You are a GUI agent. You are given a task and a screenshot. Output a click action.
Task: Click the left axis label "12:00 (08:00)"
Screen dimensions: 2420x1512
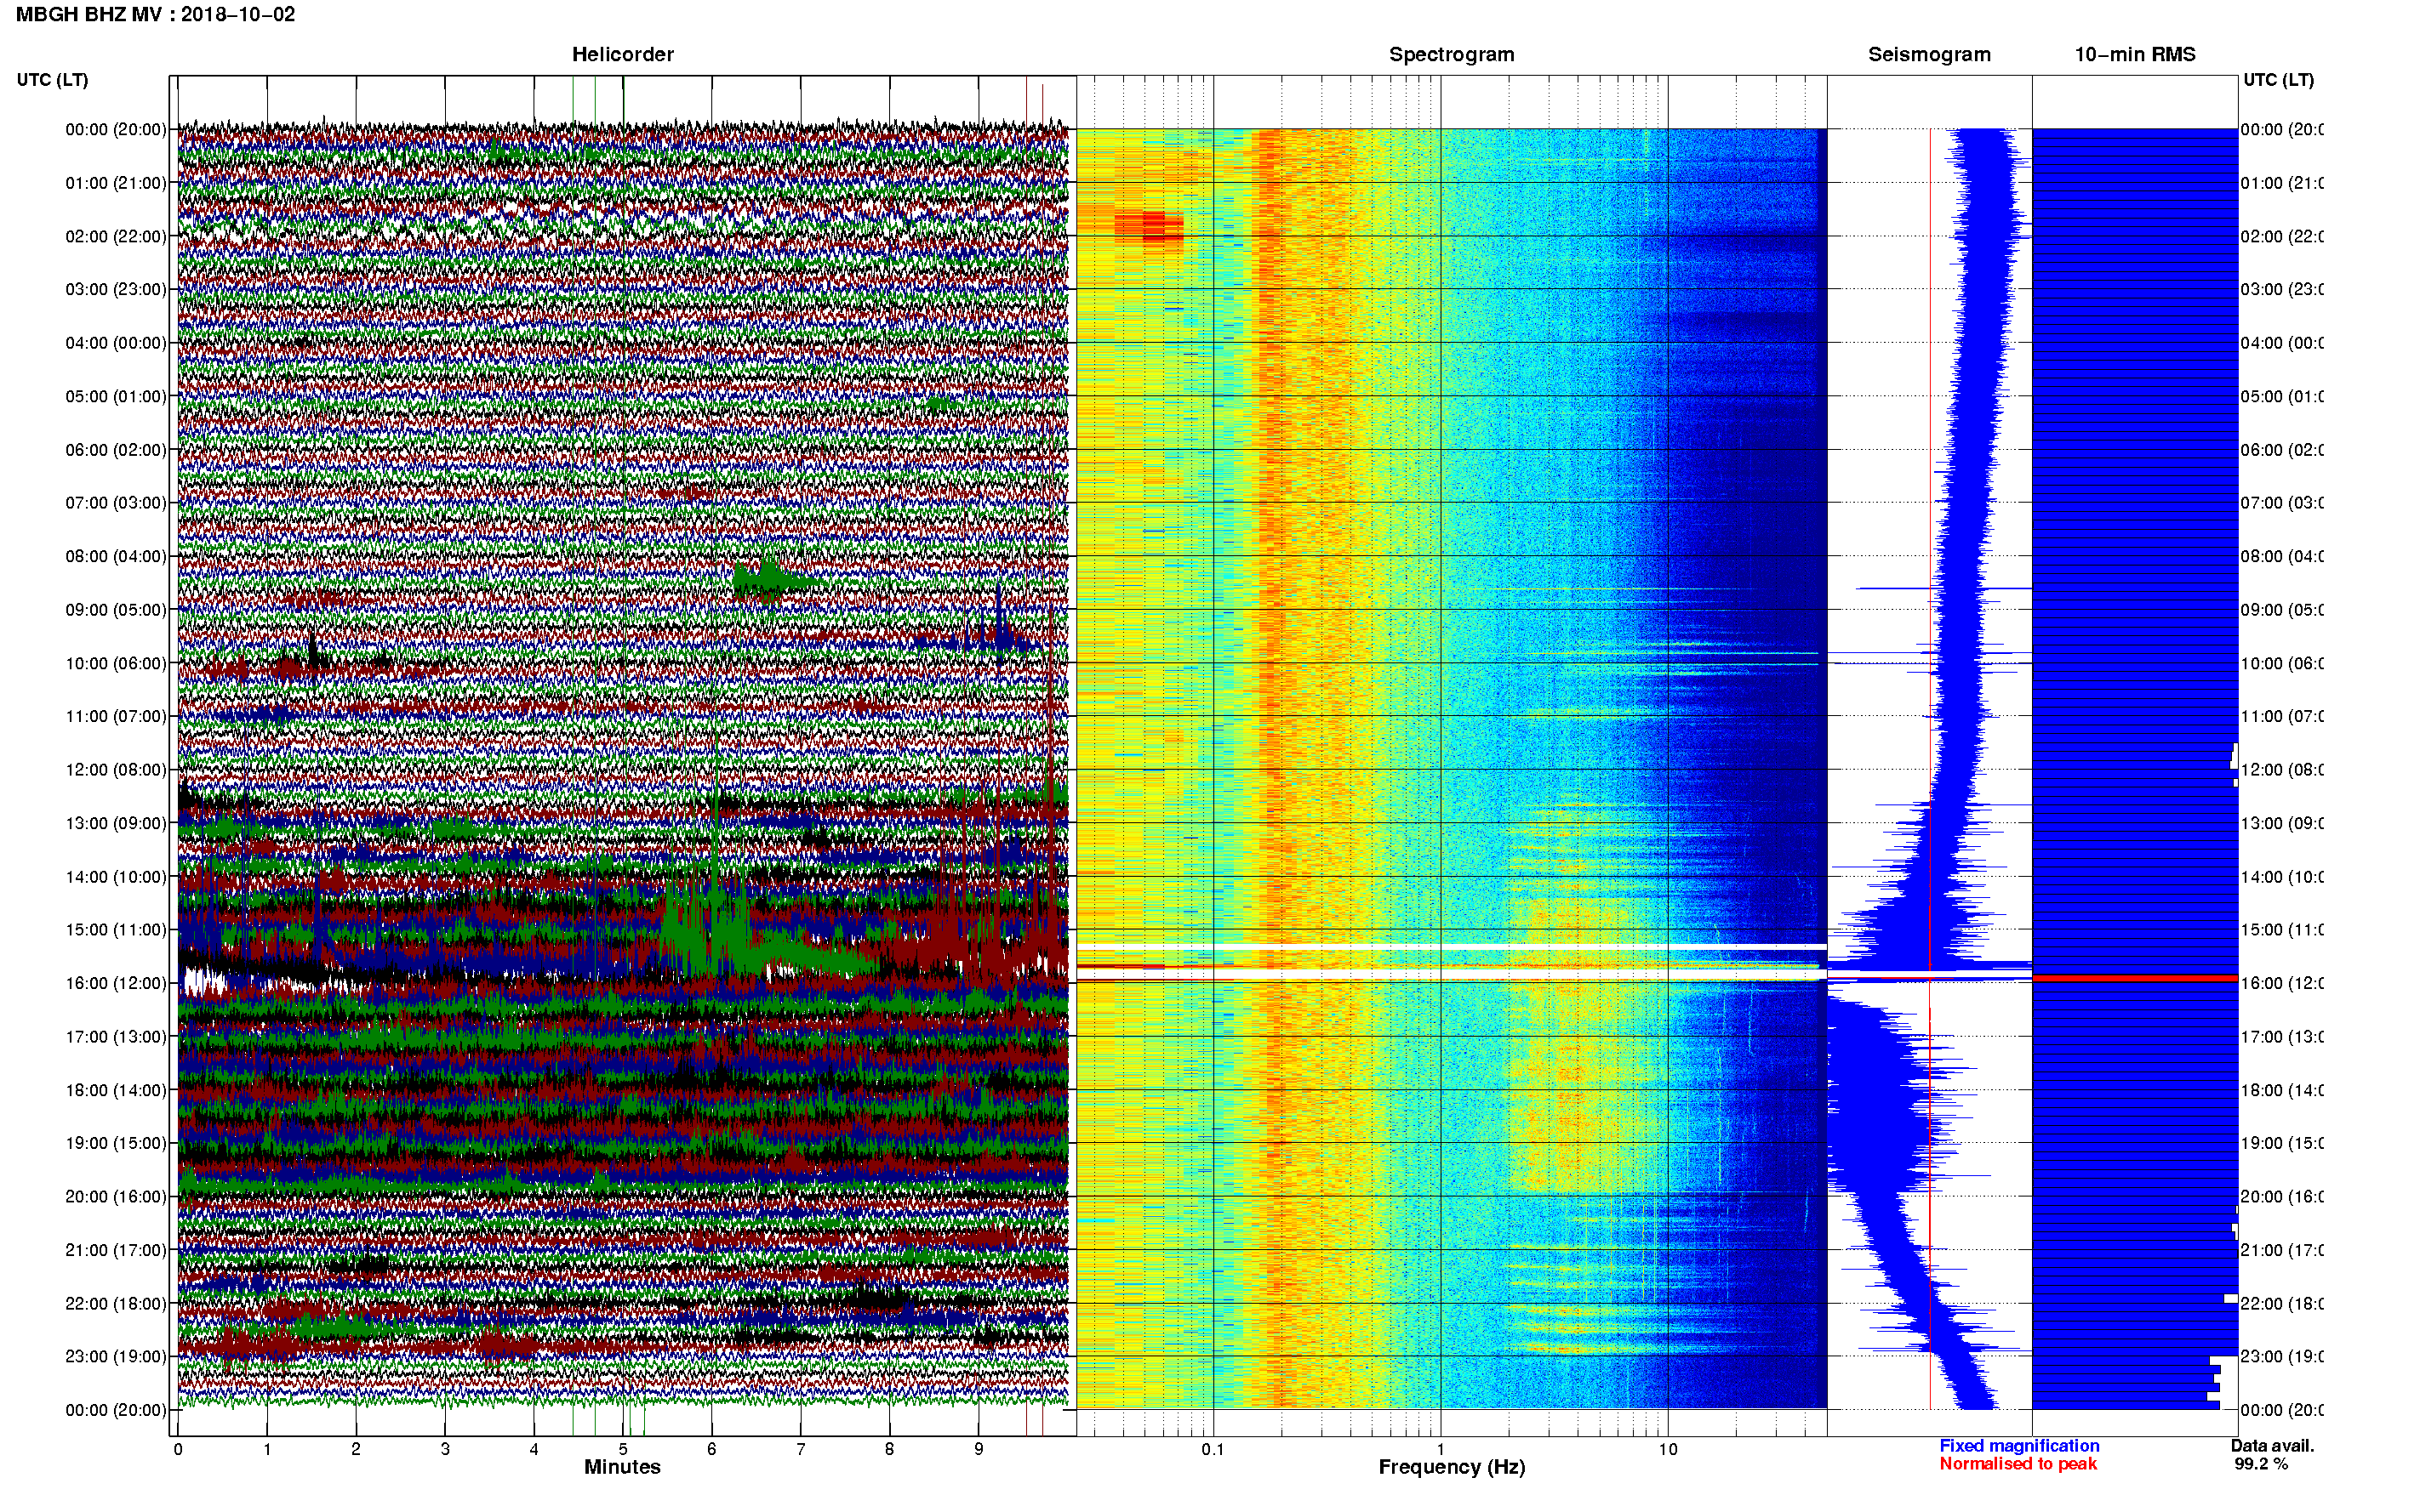pyautogui.click(x=116, y=770)
